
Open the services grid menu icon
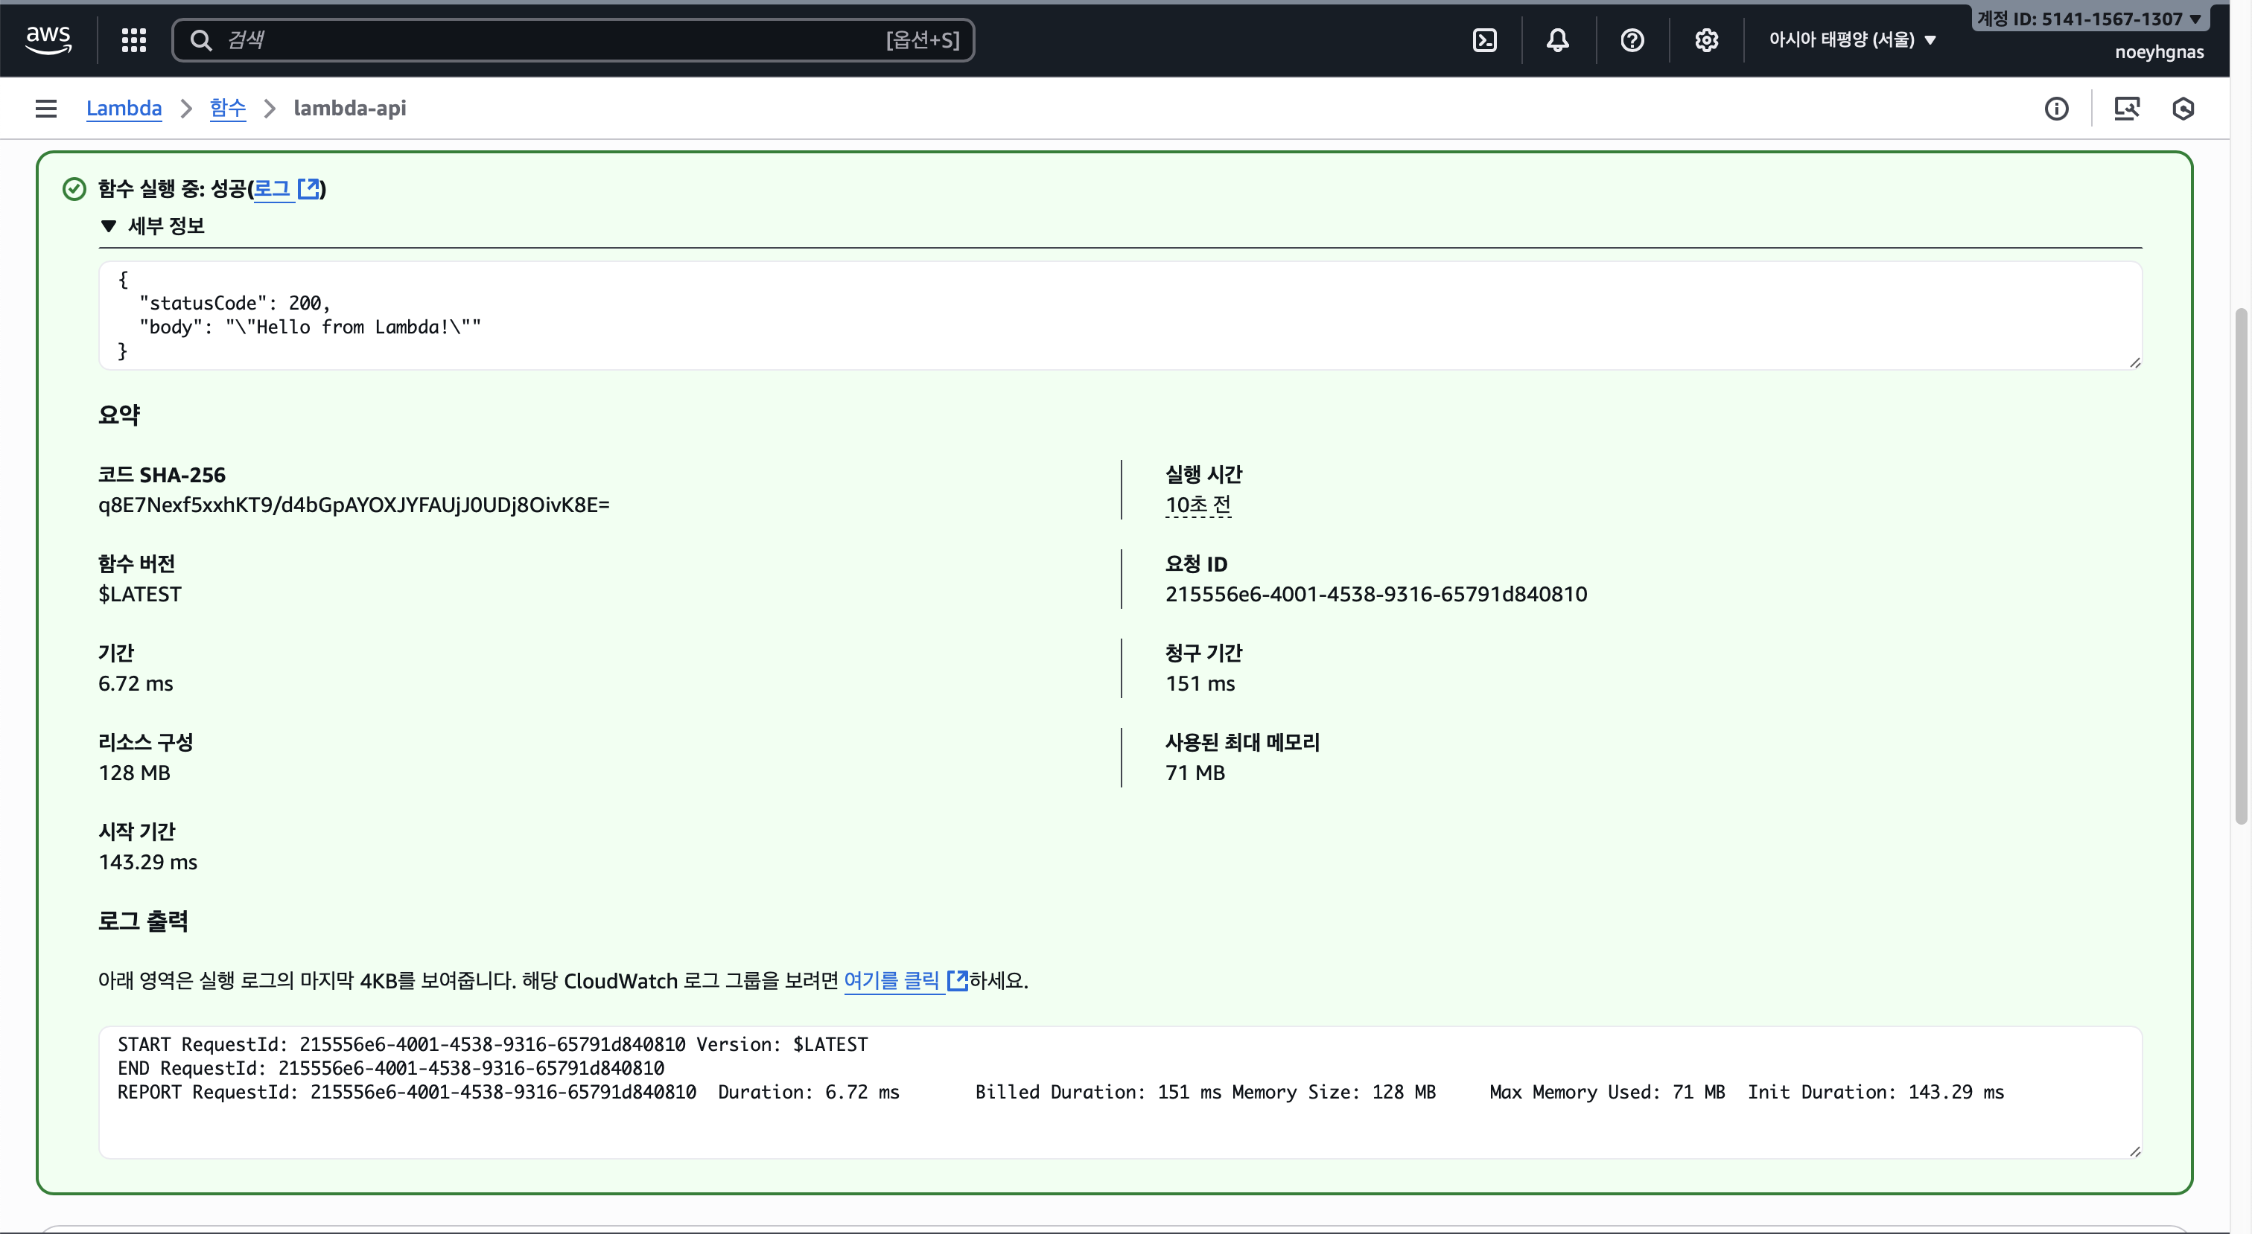[133, 39]
